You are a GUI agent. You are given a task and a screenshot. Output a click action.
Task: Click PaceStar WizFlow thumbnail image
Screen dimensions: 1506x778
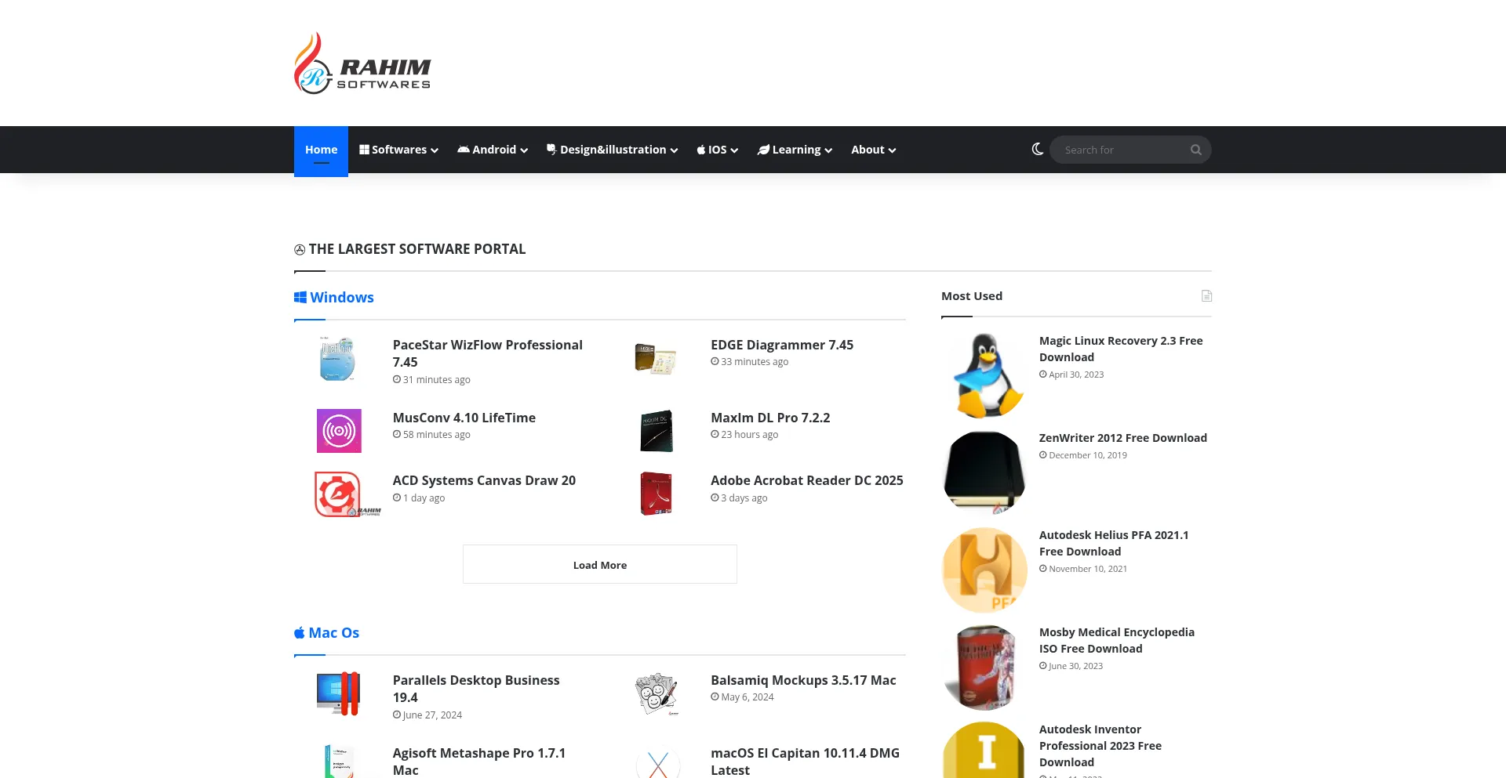coord(338,359)
